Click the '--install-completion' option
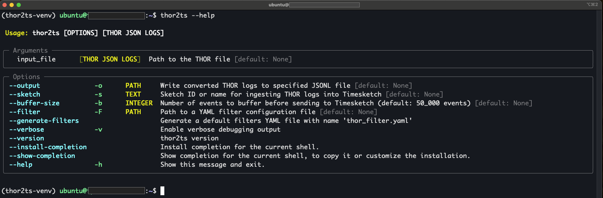The height and width of the screenshot is (198, 603). point(48,147)
